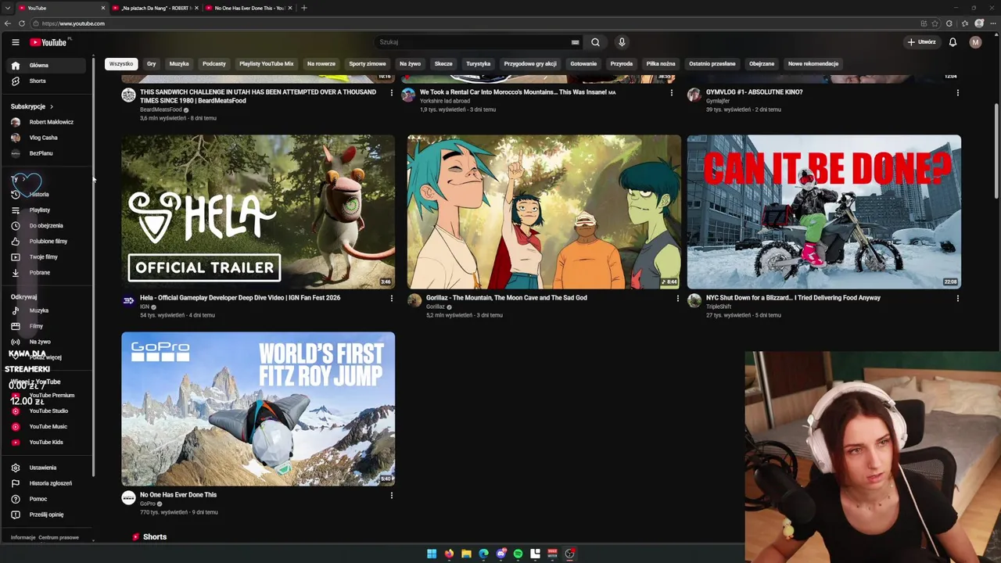Open Historia zgłoszeń report history
Viewport: 1001px width, 563px height.
(x=46, y=483)
